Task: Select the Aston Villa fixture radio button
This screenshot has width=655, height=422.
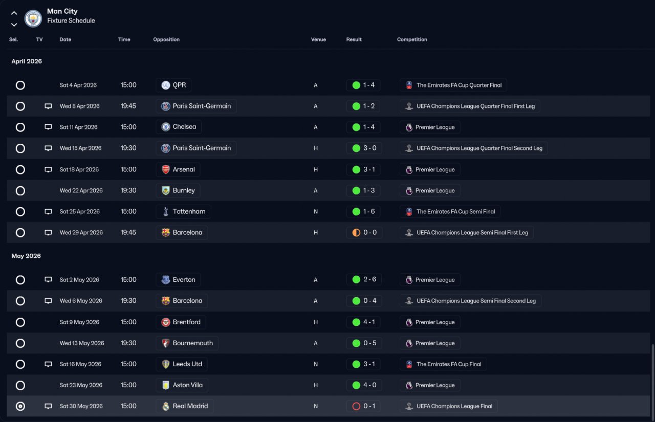Action: point(20,385)
